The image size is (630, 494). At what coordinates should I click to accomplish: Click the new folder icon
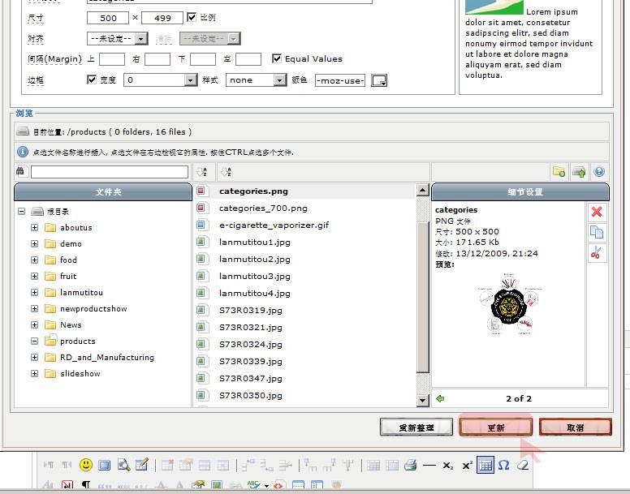coord(559,171)
